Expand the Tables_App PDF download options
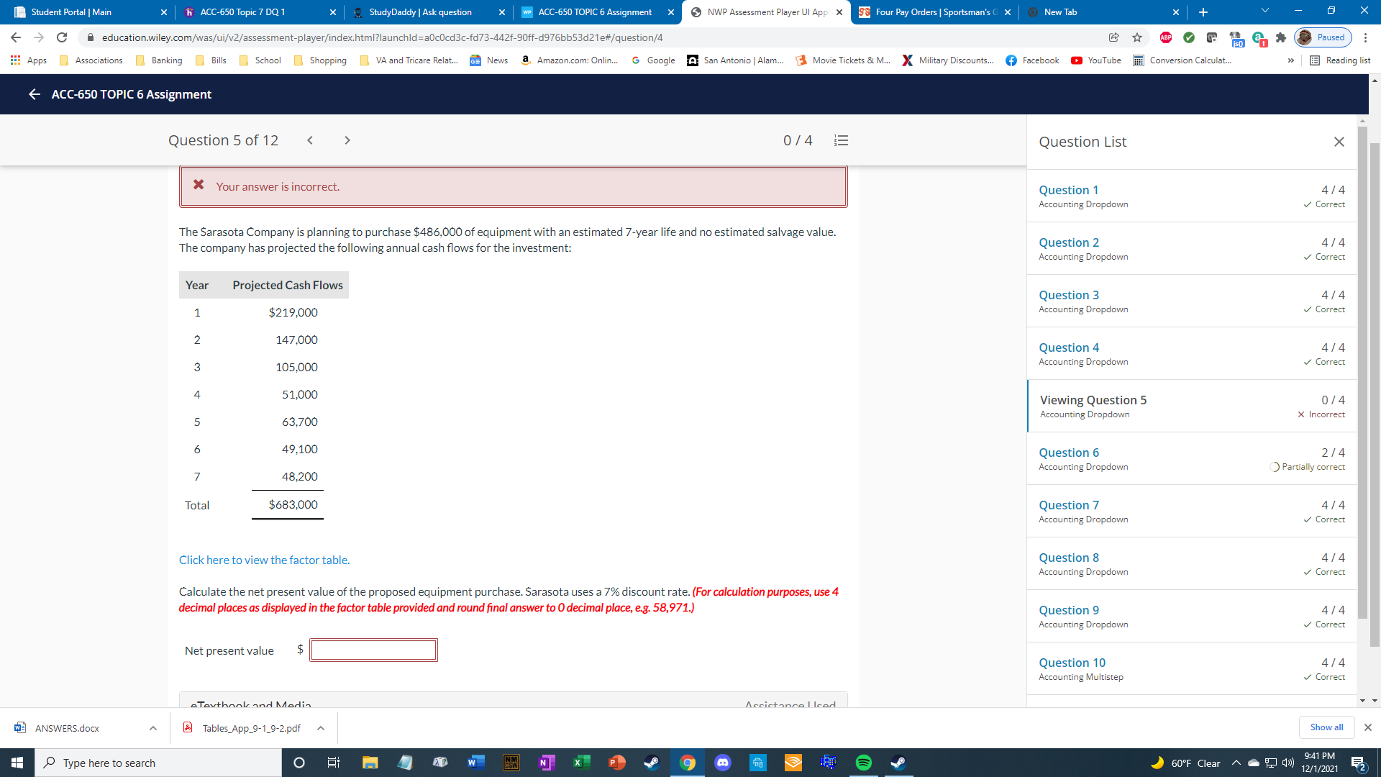This screenshot has height=777, width=1381. coord(321,728)
